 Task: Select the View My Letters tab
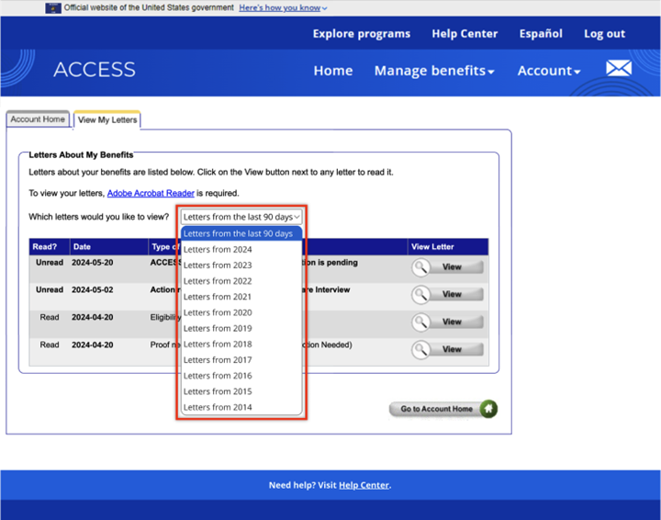pos(106,119)
